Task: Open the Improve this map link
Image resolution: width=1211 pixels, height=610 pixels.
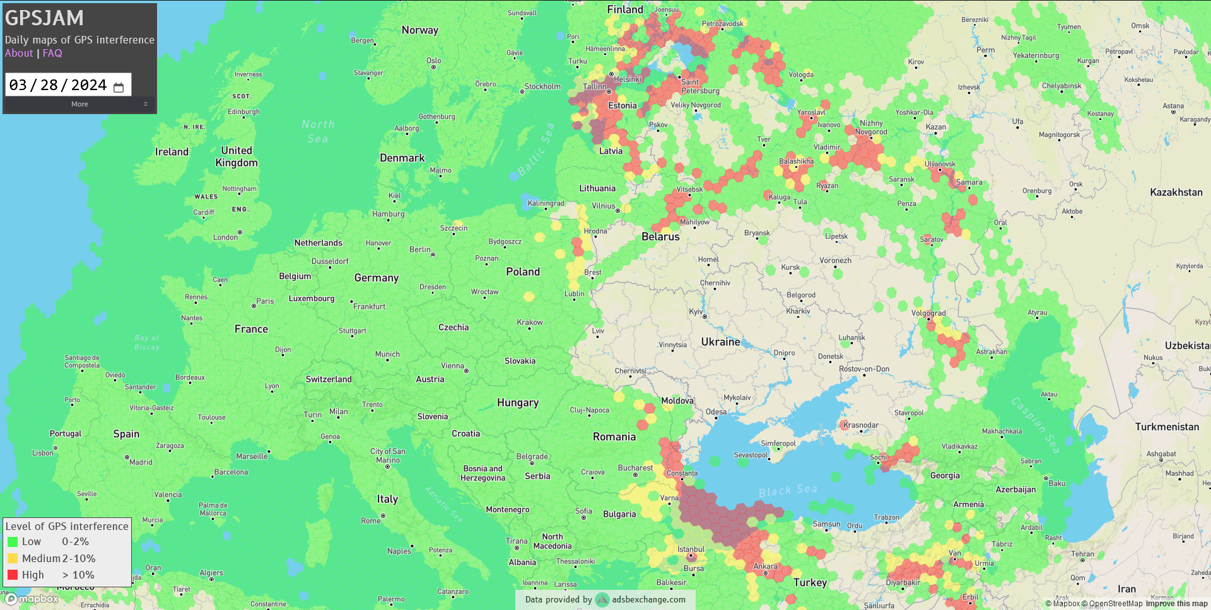Action: [1176, 604]
